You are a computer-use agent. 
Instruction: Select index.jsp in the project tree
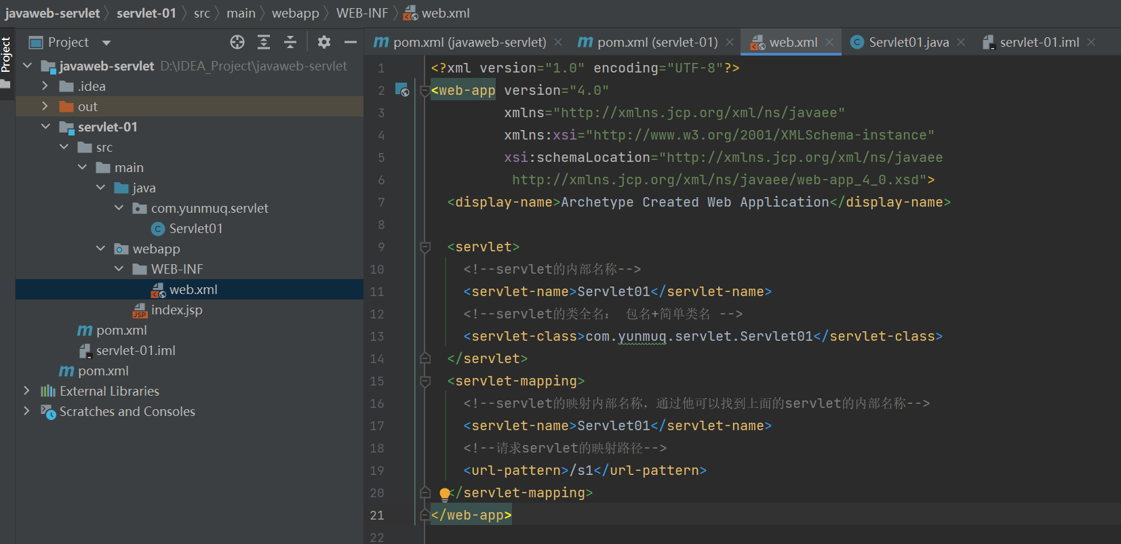176,310
